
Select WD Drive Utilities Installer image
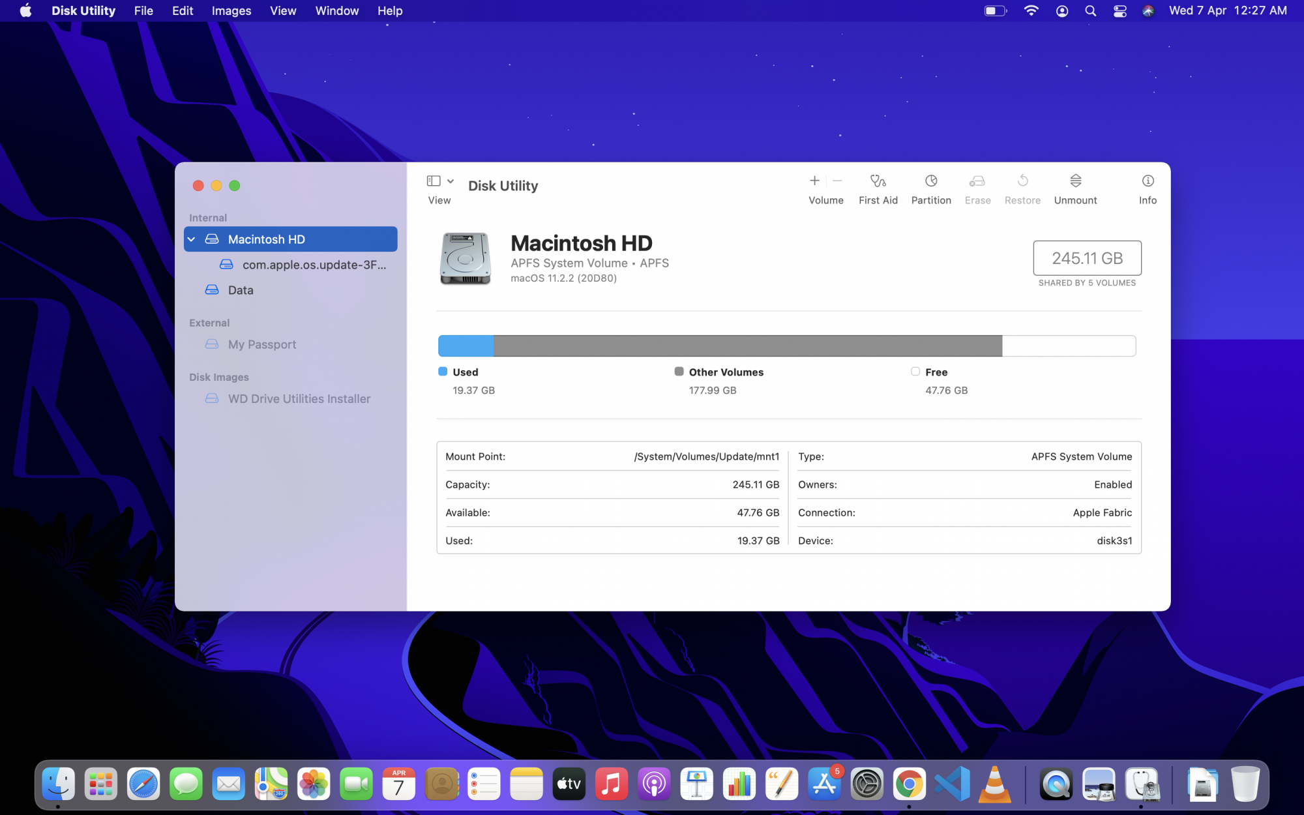coord(299,398)
